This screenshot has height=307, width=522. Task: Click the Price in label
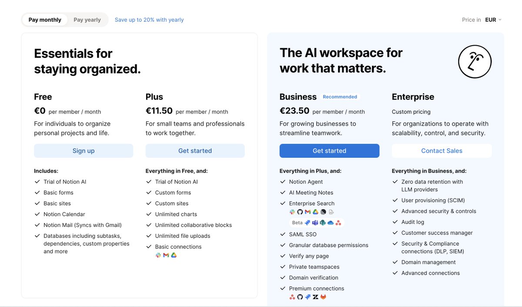[472, 20]
